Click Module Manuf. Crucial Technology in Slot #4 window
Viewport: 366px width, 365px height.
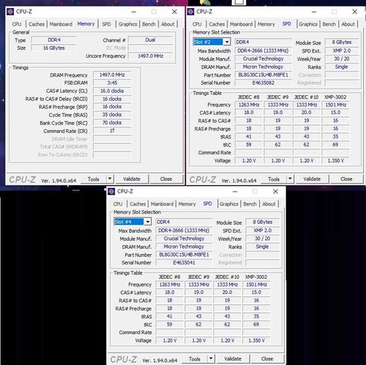[184, 238]
